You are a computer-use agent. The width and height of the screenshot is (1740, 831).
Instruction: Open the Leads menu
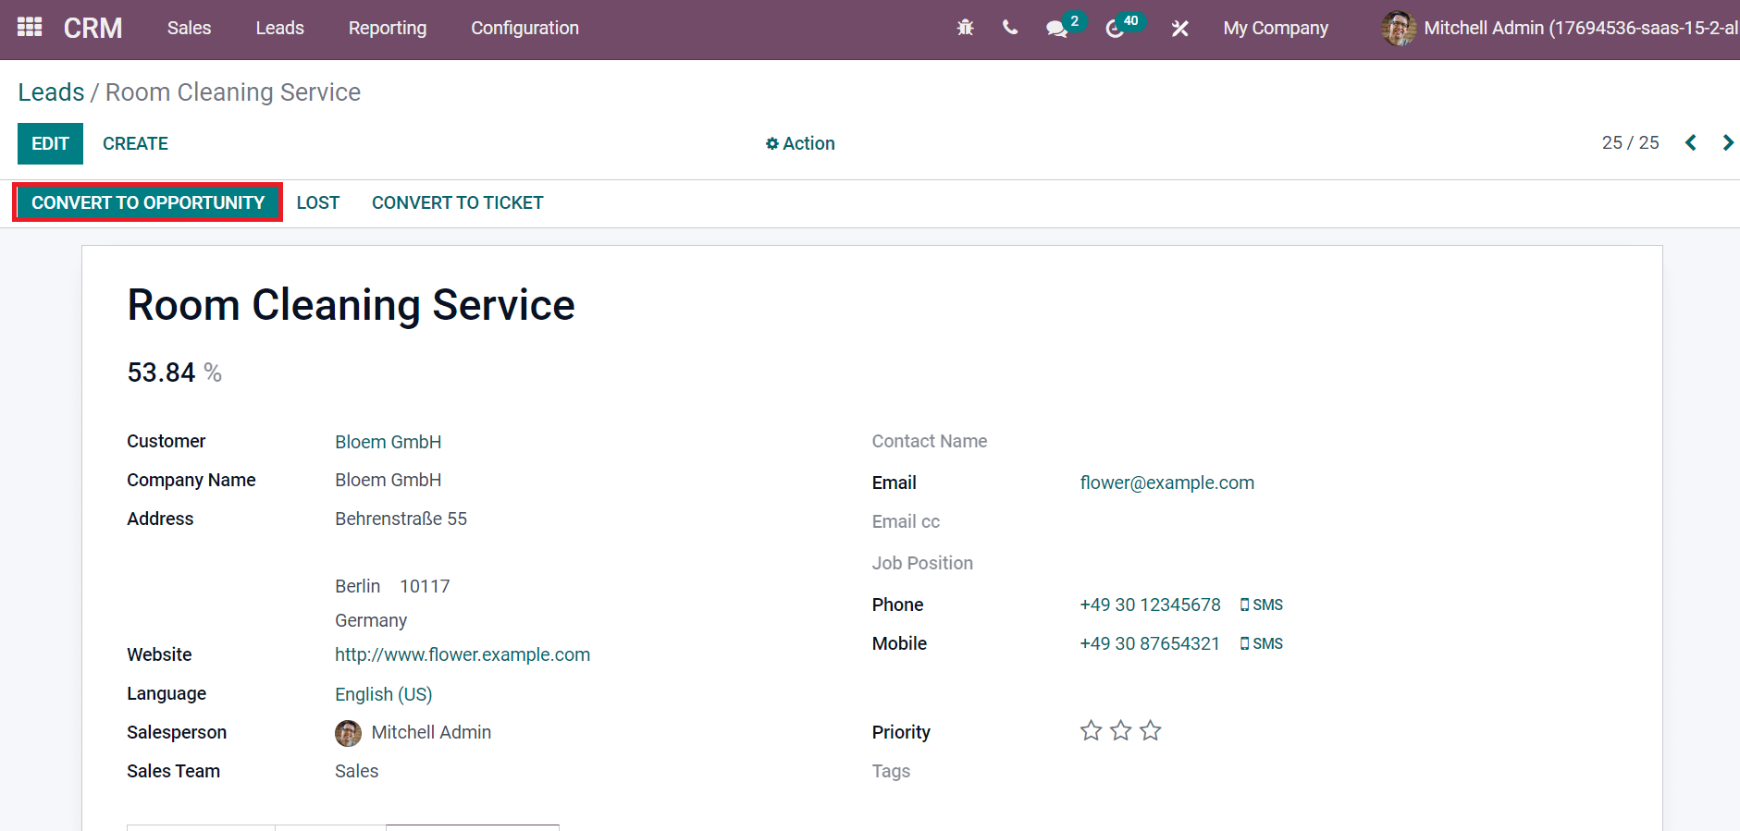point(279,28)
